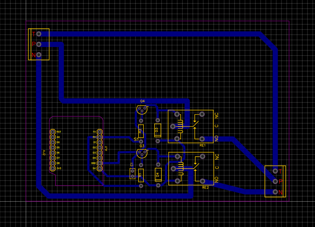Viewport: 315px width, 227px height.
Task: Select the D3 diode body
Action: 158,131
